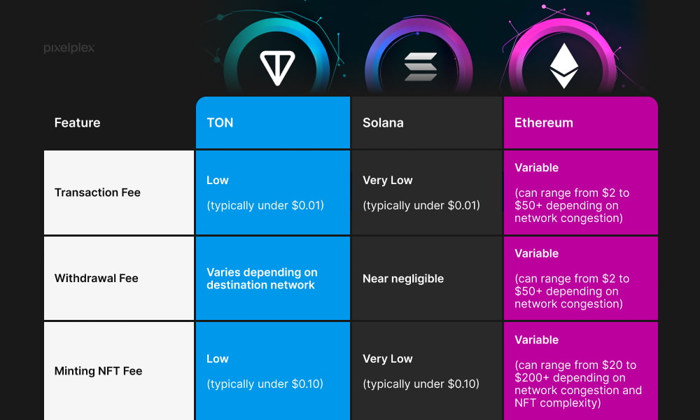Viewport: 700px width, 420px height.
Task: Click TON's minting fee under $0.10 cell
Action: click(x=273, y=371)
